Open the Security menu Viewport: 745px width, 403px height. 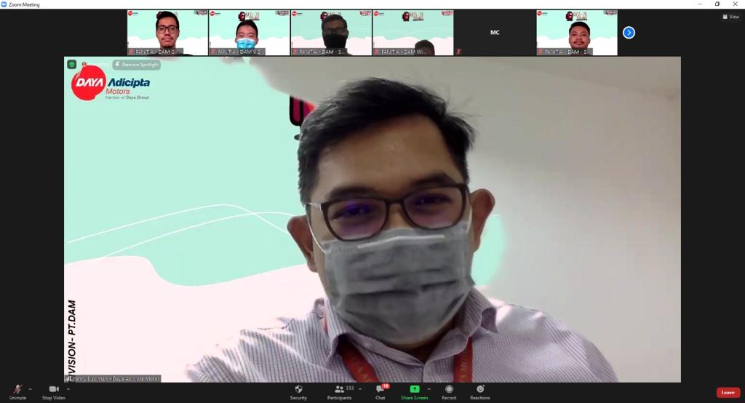coord(298,392)
